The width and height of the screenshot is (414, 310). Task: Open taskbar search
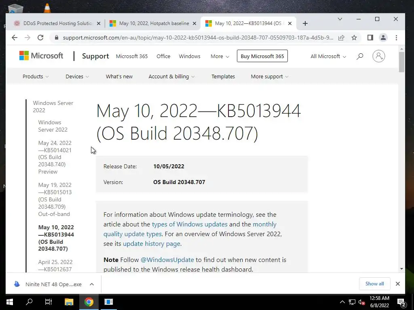[29, 302]
